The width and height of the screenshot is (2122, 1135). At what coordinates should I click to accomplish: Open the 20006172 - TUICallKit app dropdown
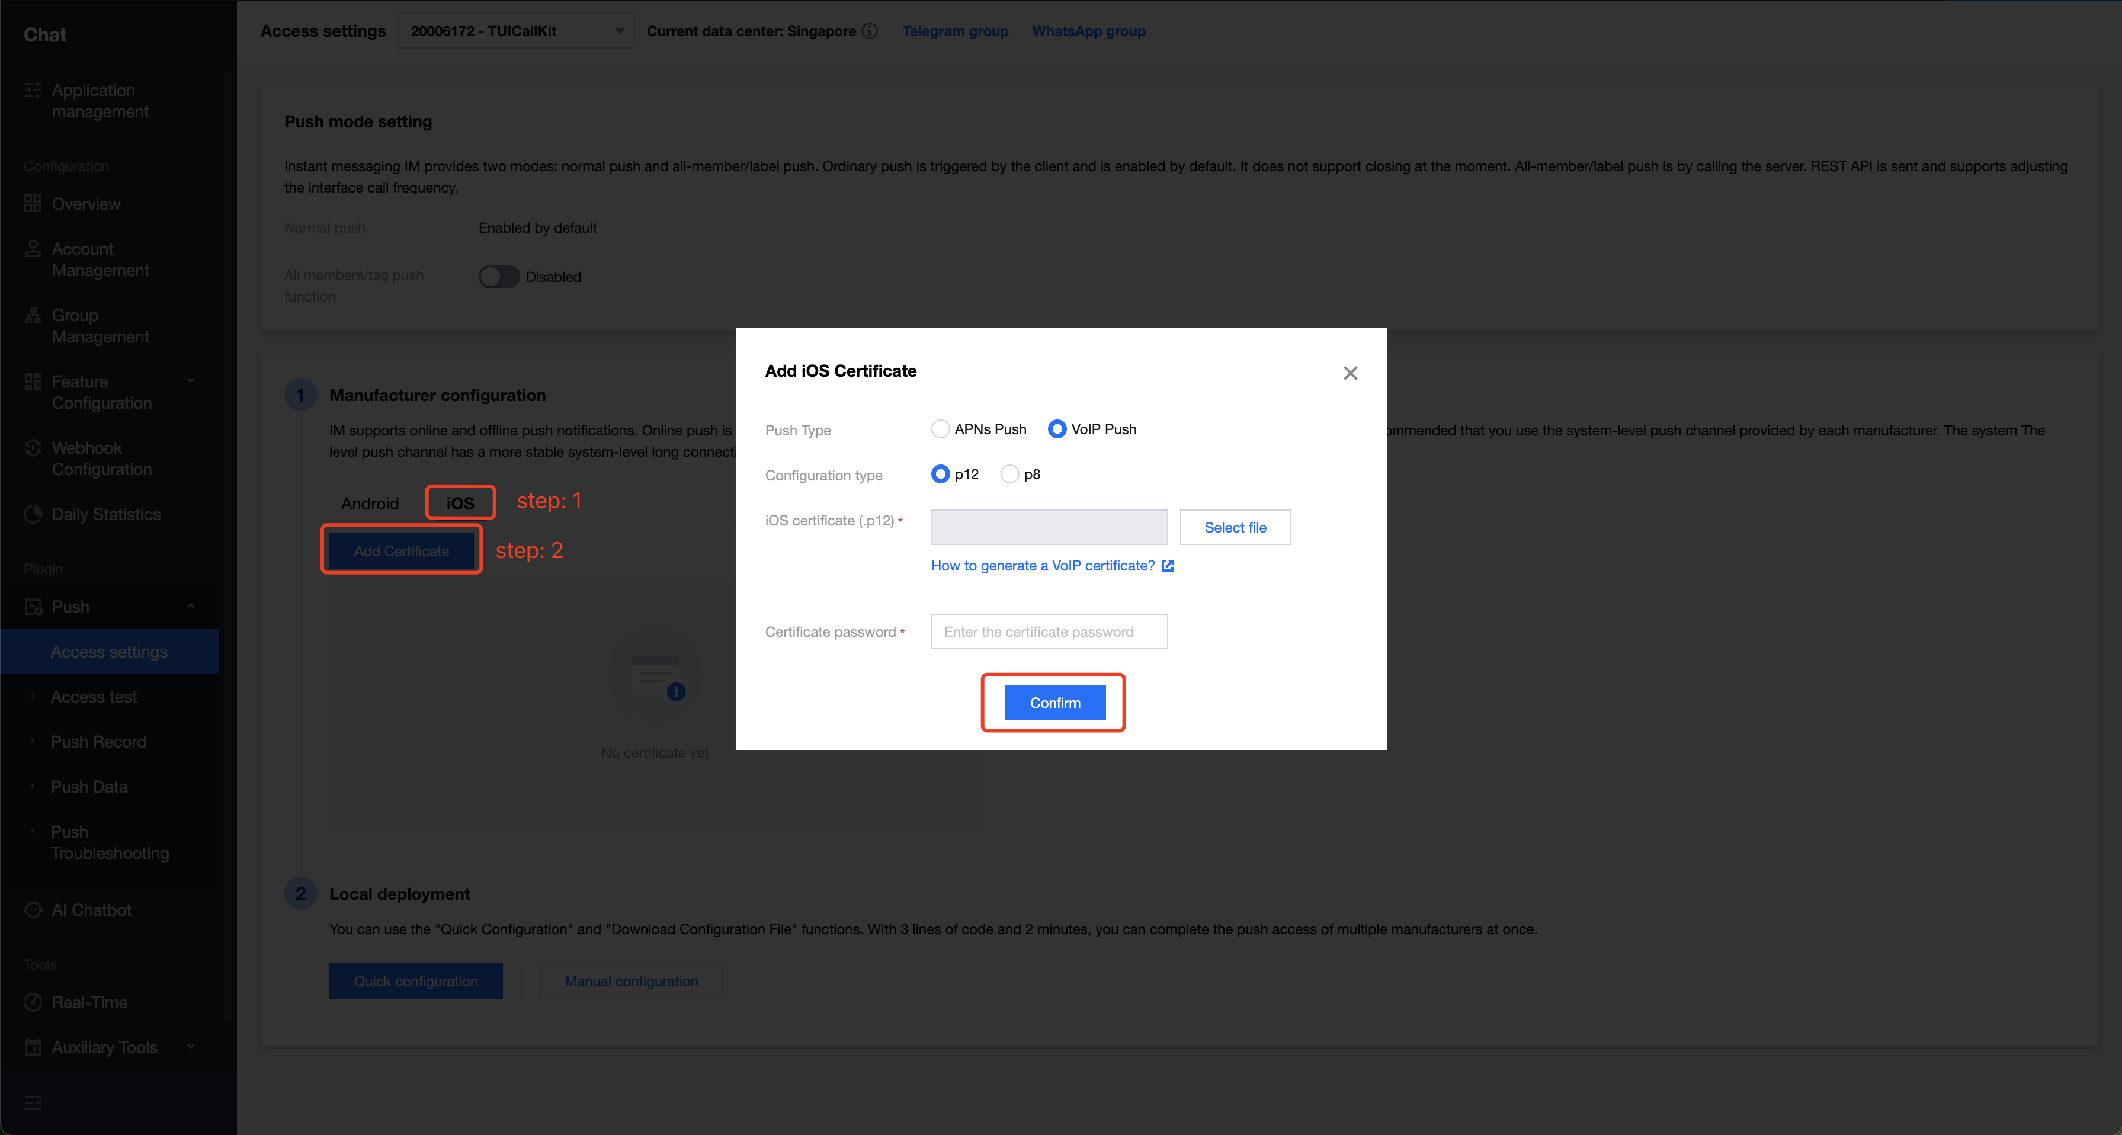click(x=515, y=31)
